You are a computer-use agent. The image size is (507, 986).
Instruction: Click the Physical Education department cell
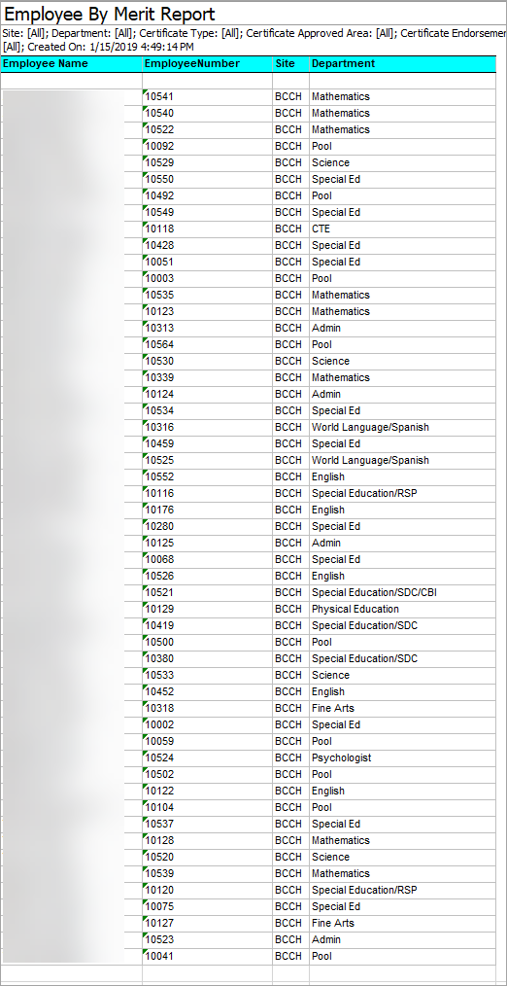[403, 610]
